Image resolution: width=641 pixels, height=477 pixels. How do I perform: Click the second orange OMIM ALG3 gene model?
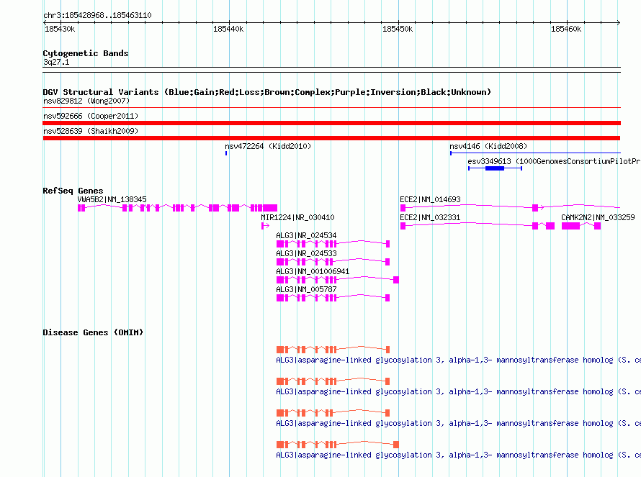[x=333, y=381]
